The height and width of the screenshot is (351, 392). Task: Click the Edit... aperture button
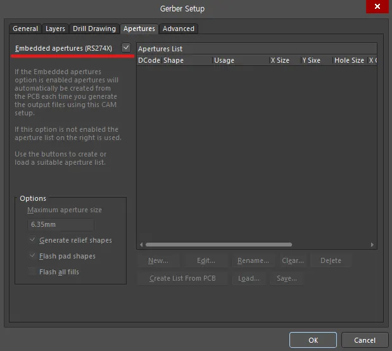tap(206, 260)
